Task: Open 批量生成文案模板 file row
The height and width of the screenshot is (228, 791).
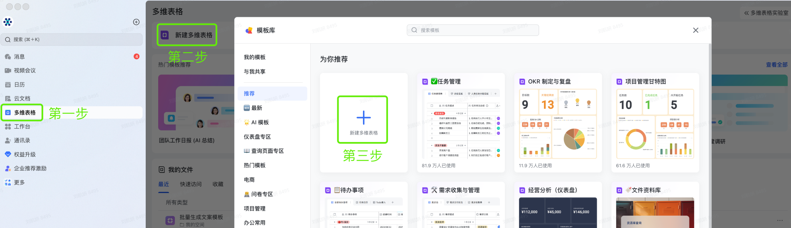Action: (196, 220)
